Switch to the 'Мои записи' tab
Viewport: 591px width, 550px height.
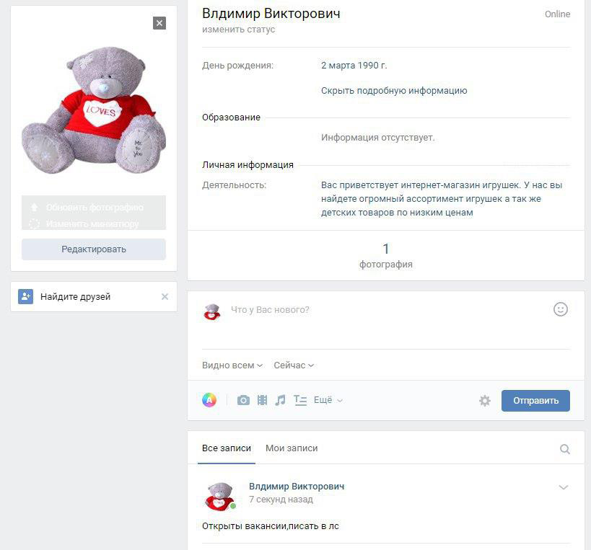click(x=292, y=448)
